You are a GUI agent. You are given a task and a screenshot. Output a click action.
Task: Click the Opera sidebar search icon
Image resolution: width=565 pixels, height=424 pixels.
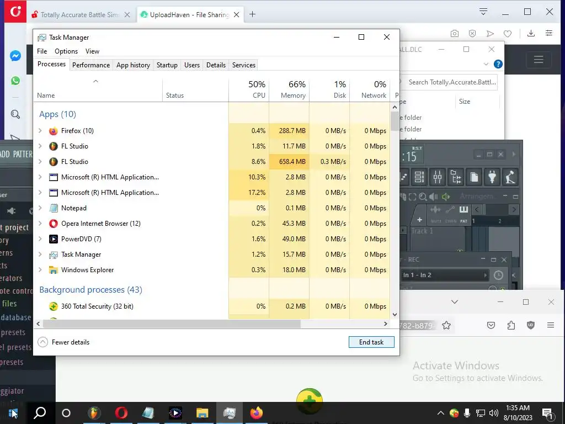pos(15,114)
